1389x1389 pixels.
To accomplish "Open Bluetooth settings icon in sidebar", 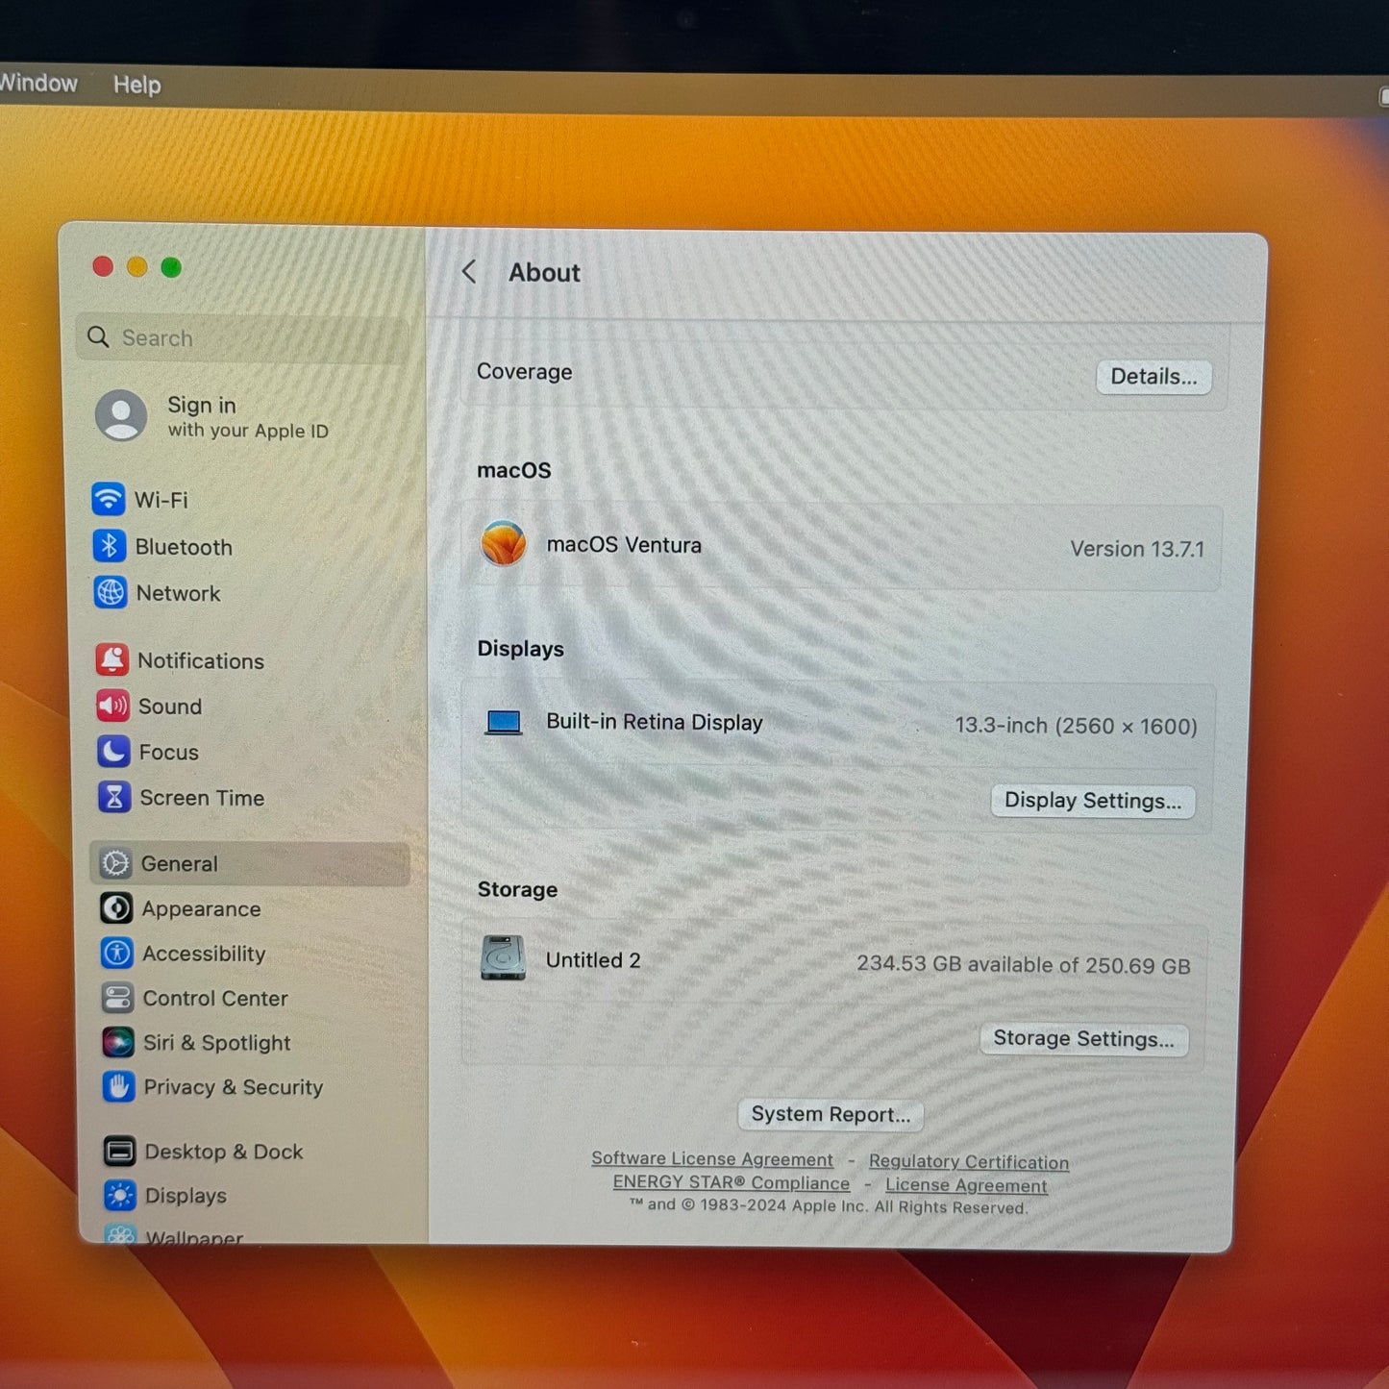I will (x=110, y=546).
